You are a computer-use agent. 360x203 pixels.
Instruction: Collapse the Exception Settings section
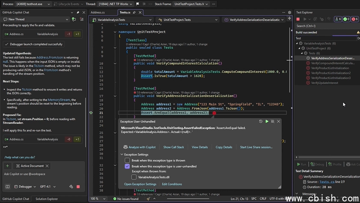[122, 154]
